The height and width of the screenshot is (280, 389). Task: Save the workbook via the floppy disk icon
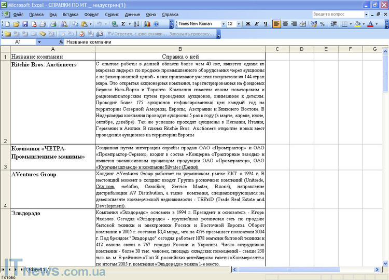[x=25, y=24]
